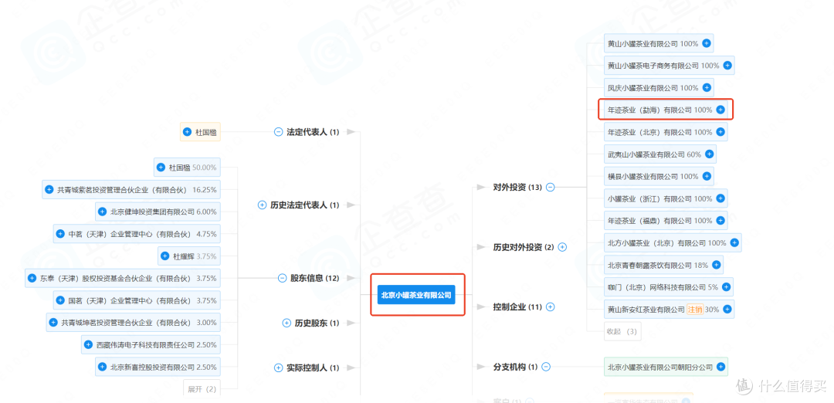Viewport: 834px width, 403px height.
Task: Open 北京新喜控股投资有限公司 shareholder name
Action: coord(153,367)
